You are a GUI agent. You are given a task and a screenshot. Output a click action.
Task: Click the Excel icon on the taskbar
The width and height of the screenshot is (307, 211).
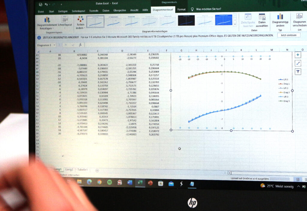[140, 183]
